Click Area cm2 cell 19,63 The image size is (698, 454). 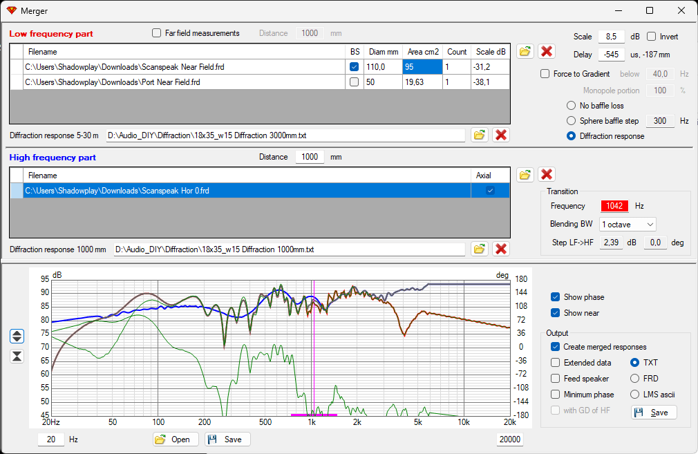pos(422,82)
